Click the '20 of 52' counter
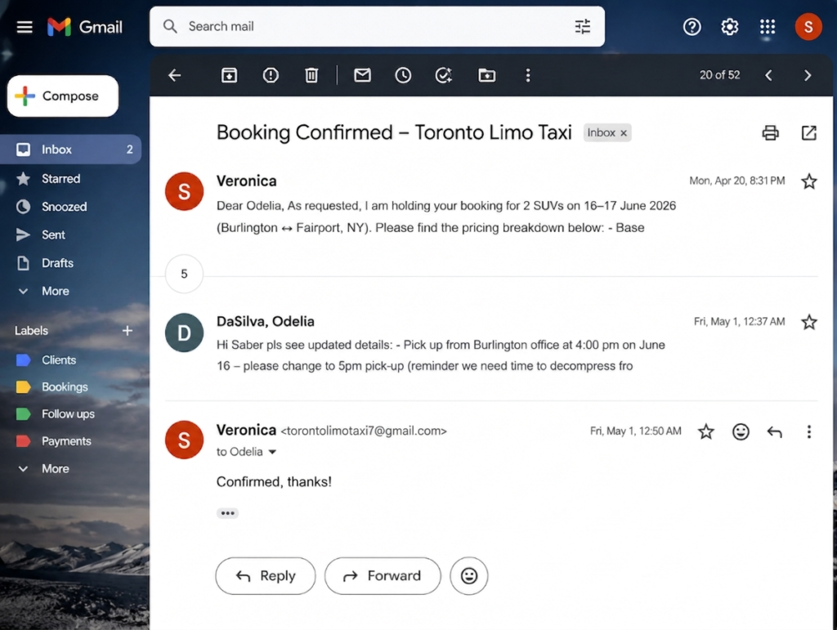 coord(719,75)
